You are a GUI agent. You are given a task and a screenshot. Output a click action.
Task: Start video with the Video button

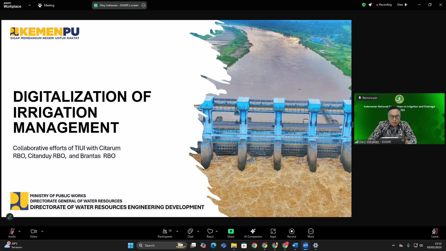point(33,233)
